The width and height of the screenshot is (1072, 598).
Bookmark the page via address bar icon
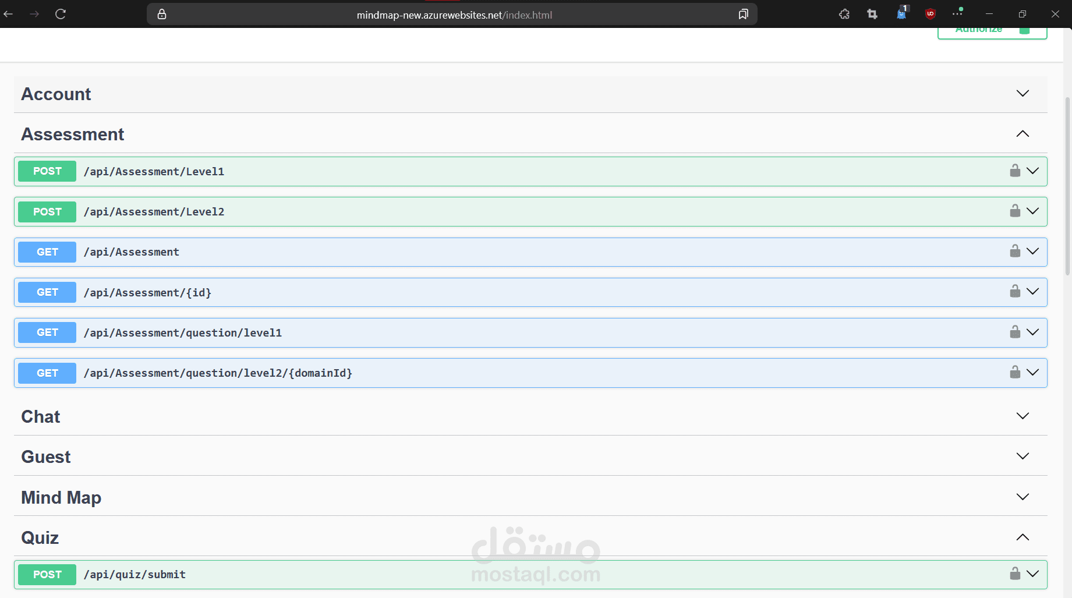743,14
